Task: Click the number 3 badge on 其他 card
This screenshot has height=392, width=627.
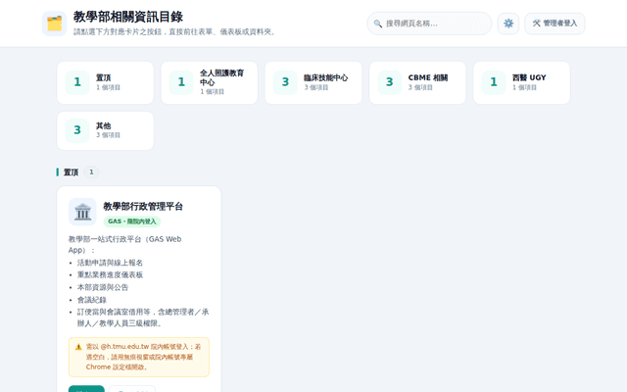Action: click(77, 130)
